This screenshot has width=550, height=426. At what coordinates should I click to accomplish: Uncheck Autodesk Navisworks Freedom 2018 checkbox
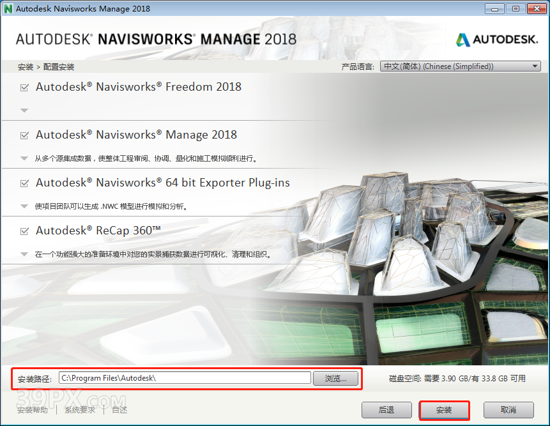[24, 87]
